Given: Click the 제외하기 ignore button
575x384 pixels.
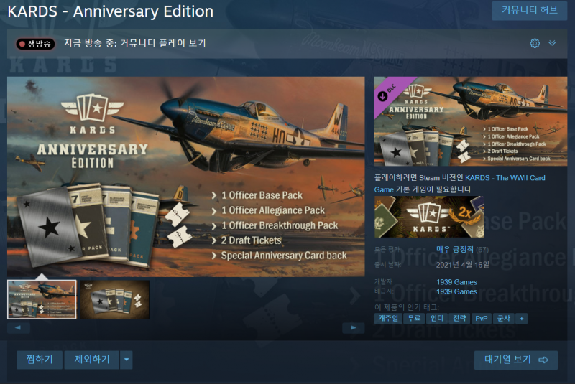Looking at the screenshot, I should click(x=92, y=360).
